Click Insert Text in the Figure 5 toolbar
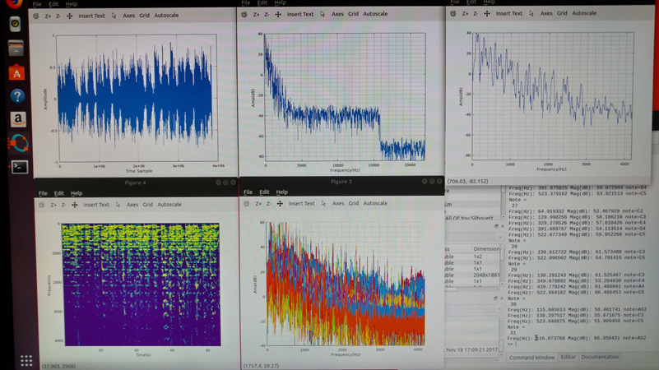The image size is (659, 370). coord(301,203)
